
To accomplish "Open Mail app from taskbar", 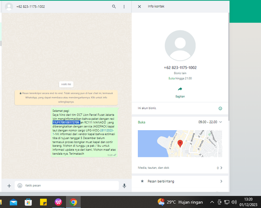I will click(14, 202).
